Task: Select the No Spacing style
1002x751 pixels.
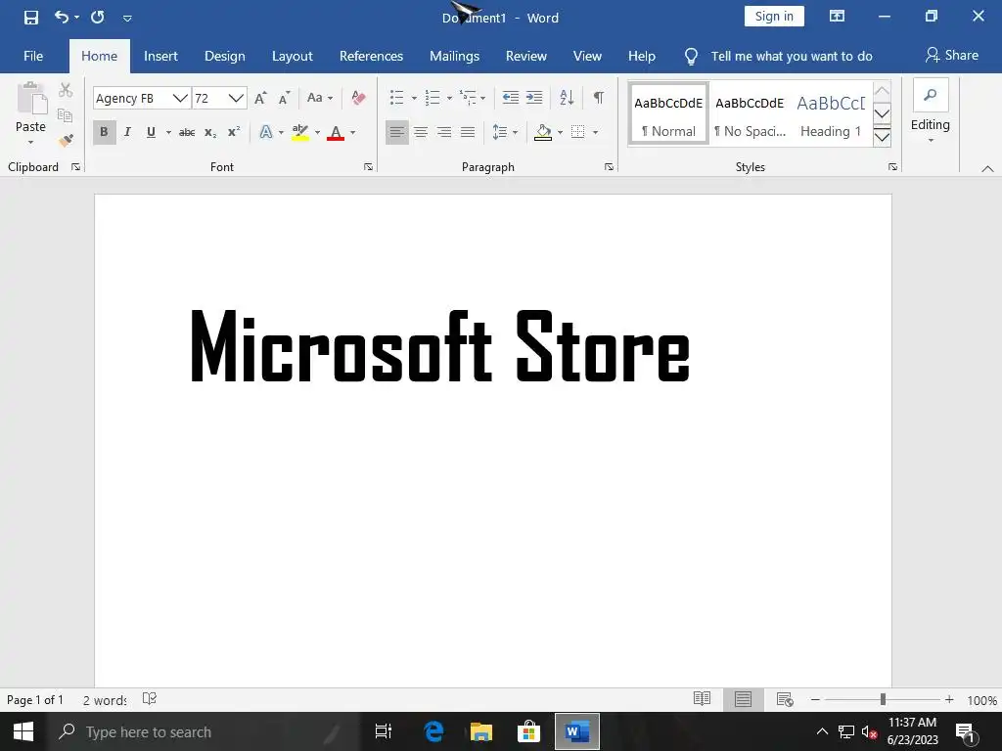Action: point(750,114)
